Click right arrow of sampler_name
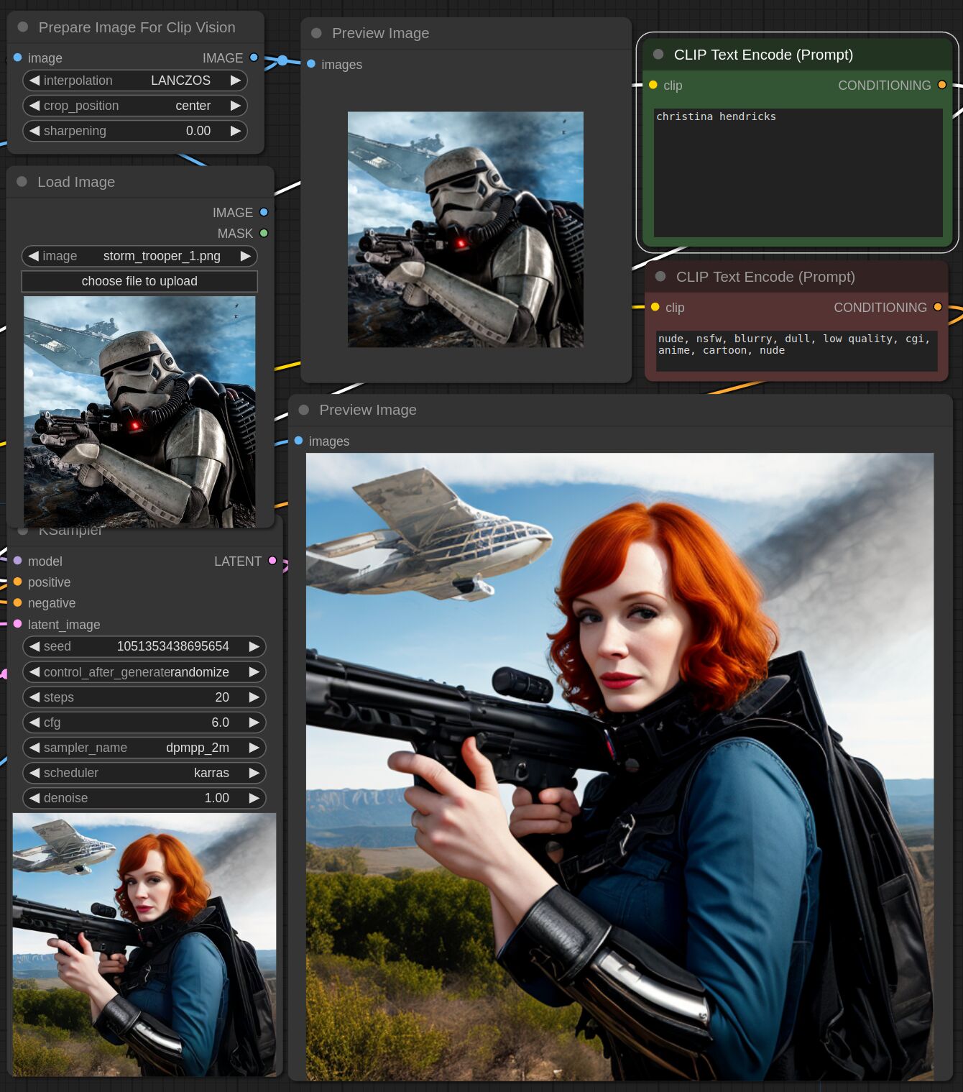The image size is (963, 1092). pos(254,748)
